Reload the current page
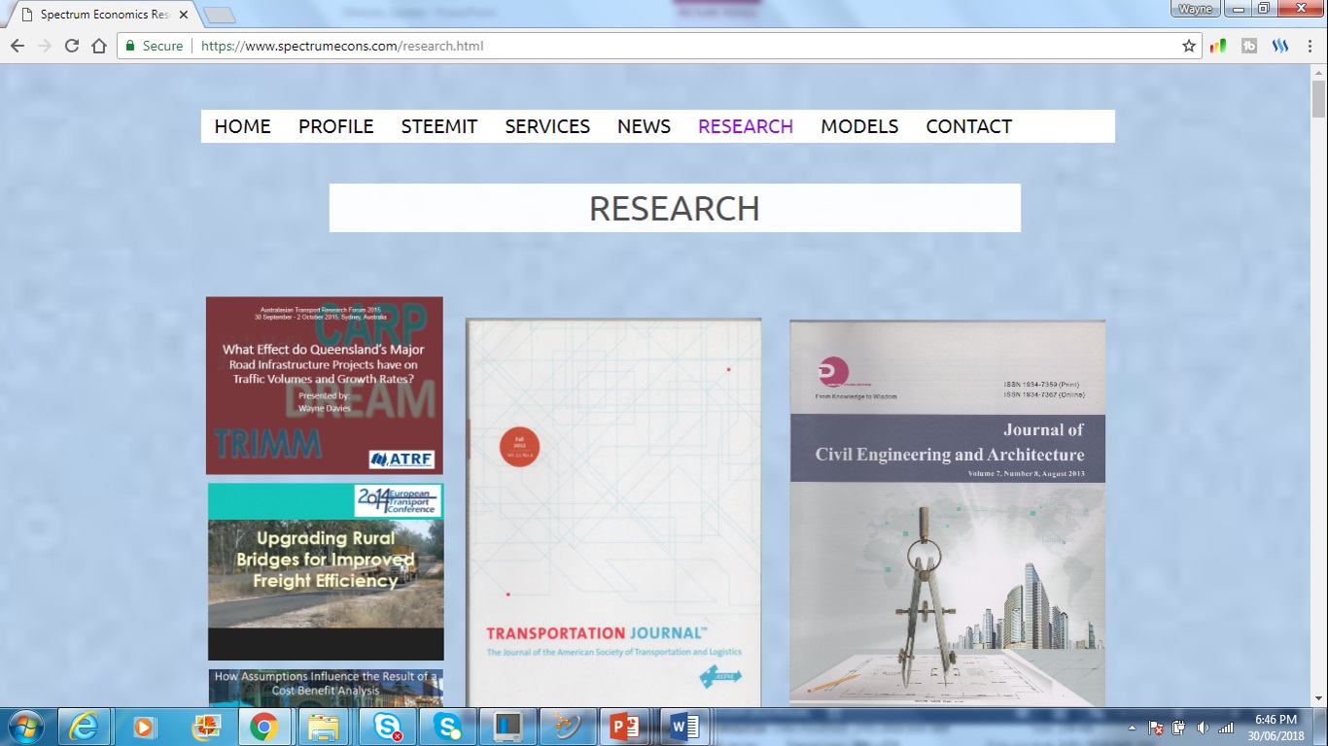1328x746 pixels. [71, 46]
